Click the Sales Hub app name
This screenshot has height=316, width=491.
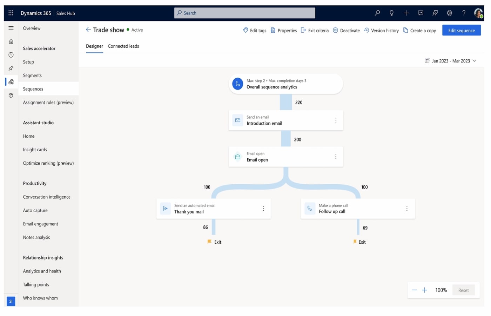66,13
